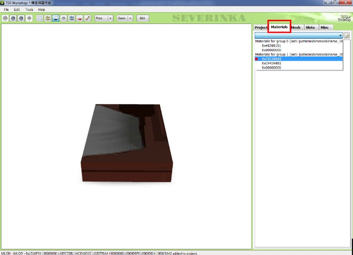Open the Zoom dropdown arrow

130,18
